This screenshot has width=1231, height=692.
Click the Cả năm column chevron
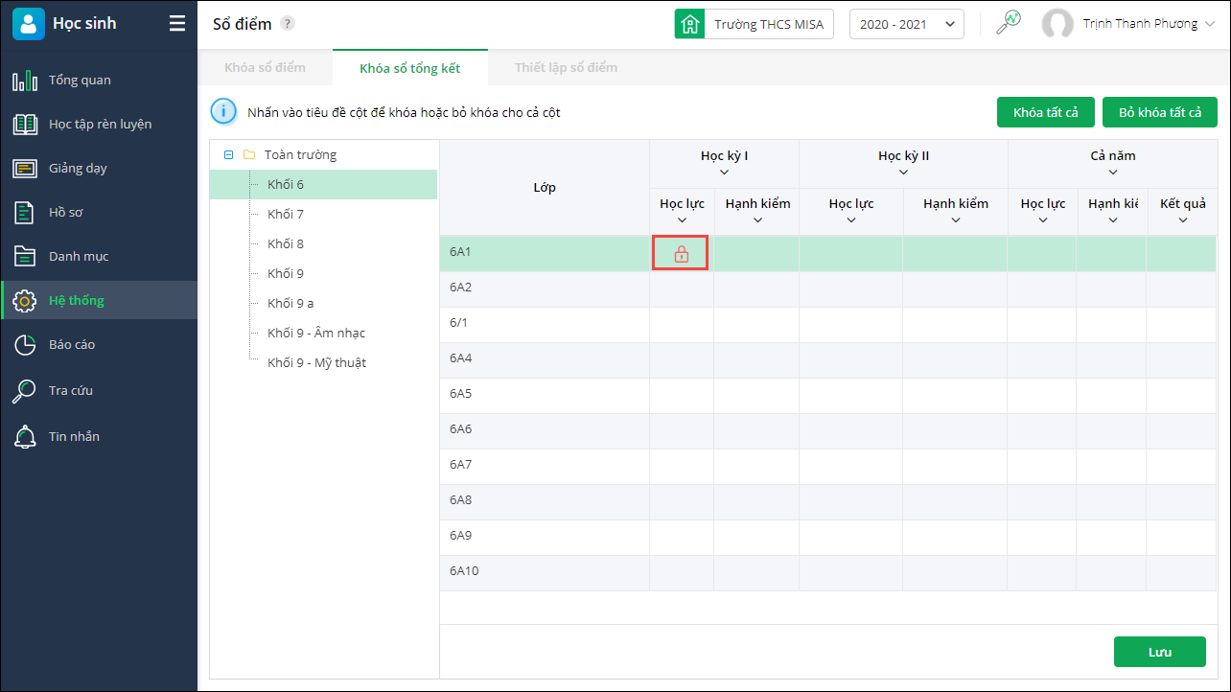[1113, 173]
